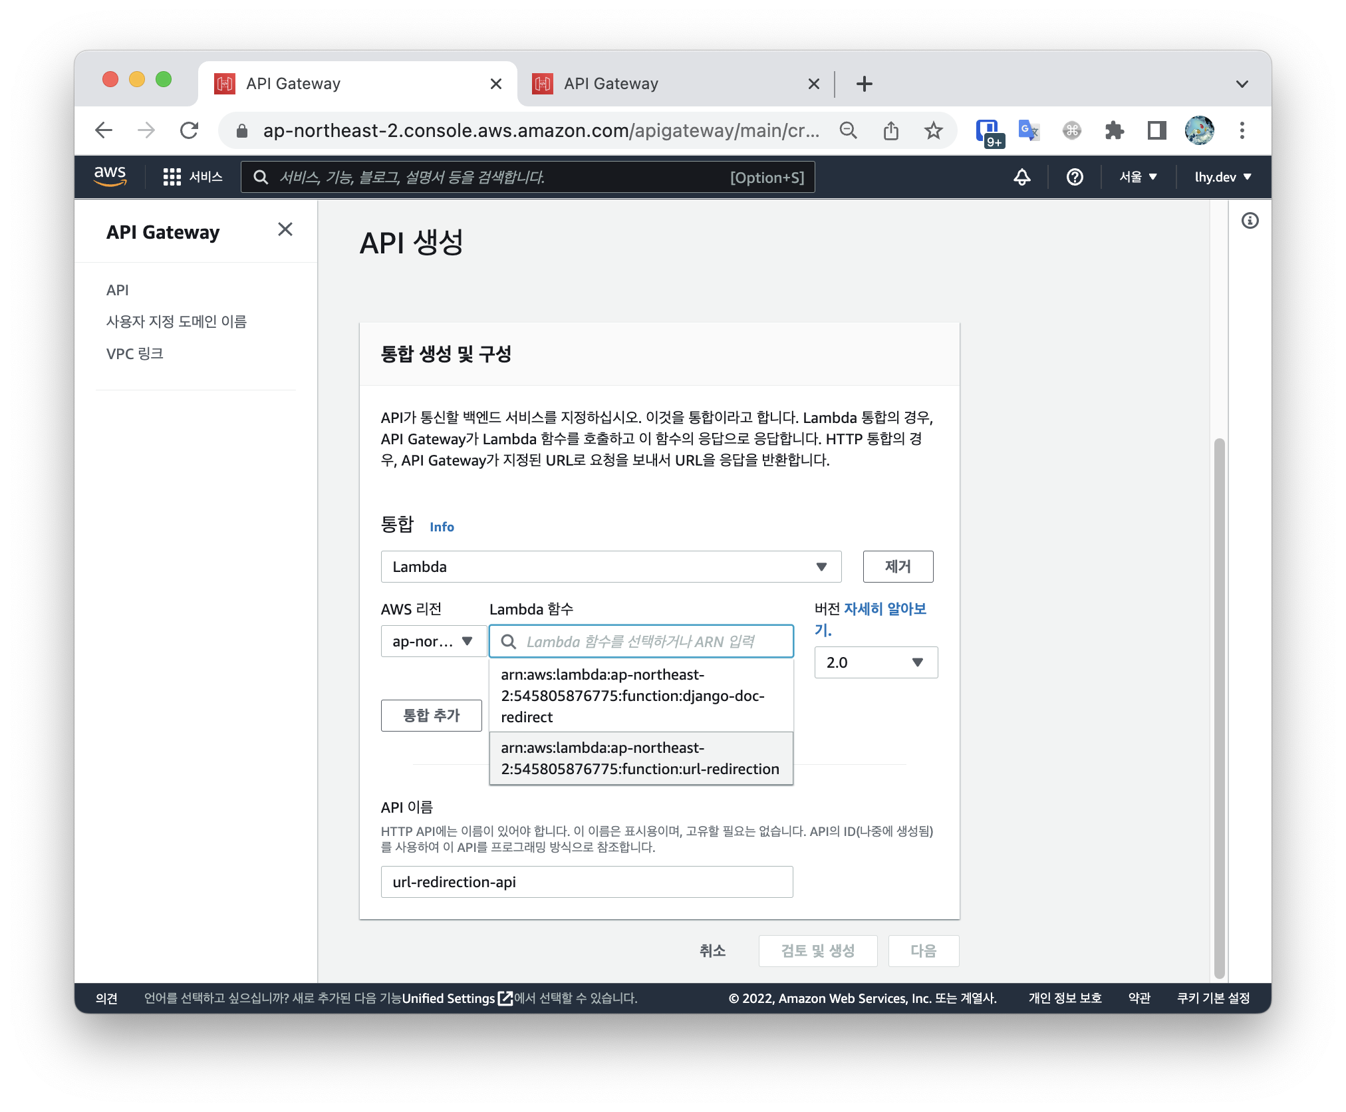Image resolution: width=1346 pixels, height=1112 pixels.
Task: Click the 검토 및 생성 button
Action: point(818,951)
